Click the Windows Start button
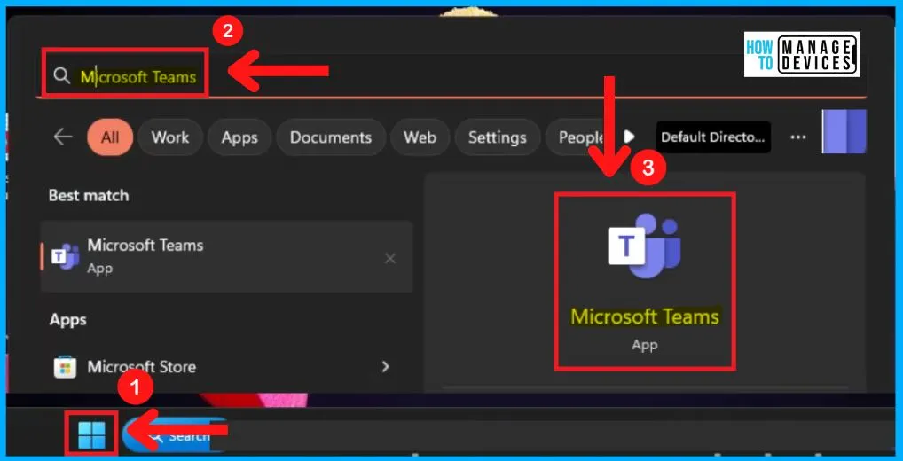Image resolution: width=903 pixels, height=461 pixels. 91,434
